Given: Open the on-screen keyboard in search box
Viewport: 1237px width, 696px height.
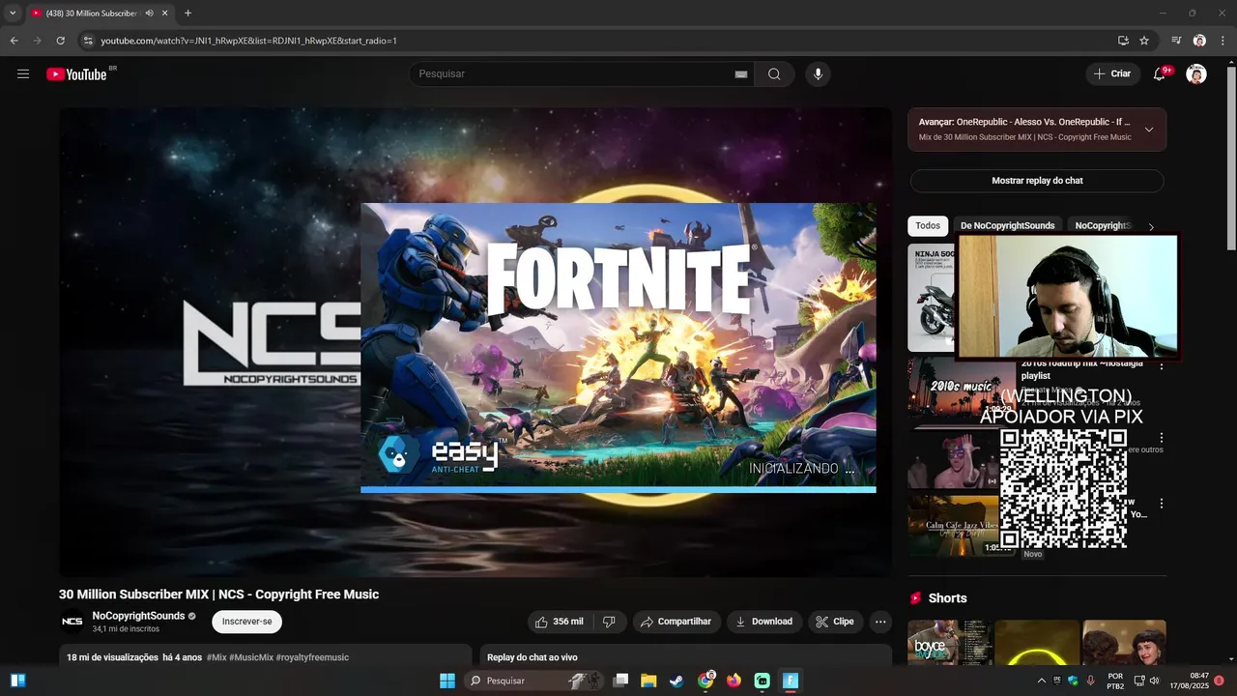Looking at the screenshot, I should [741, 74].
